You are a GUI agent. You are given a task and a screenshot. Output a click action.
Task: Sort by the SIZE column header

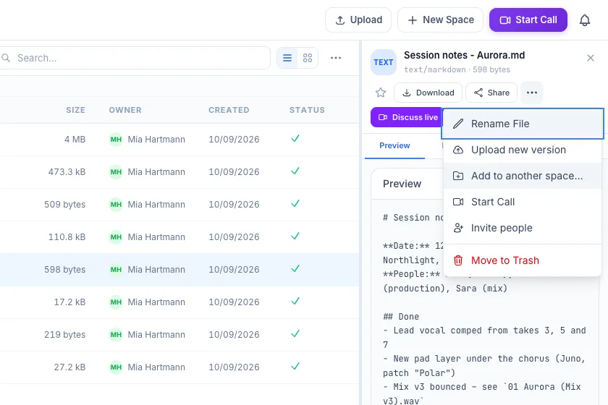click(x=75, y=110)
